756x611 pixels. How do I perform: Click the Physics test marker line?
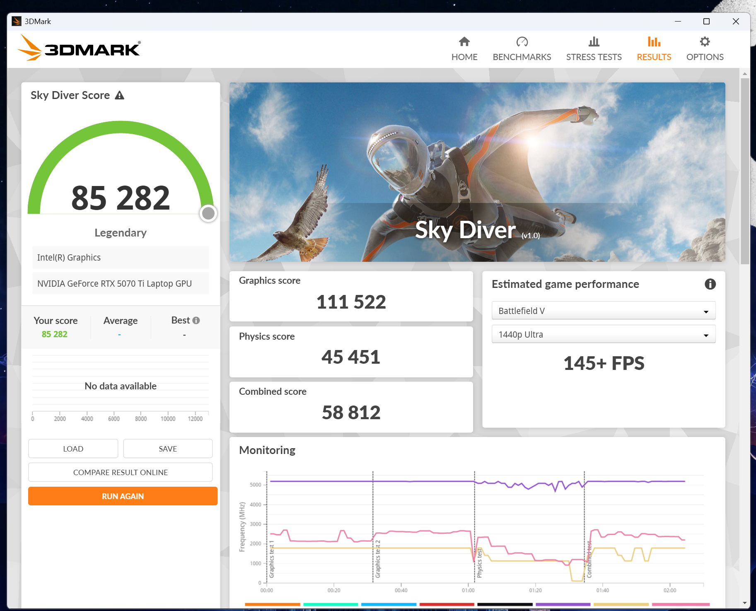click(475, 526)
